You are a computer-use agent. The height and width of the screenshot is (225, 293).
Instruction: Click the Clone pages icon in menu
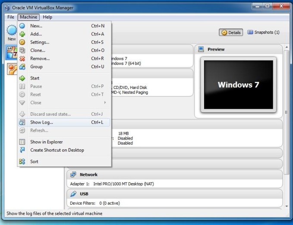tap(22, 50)
